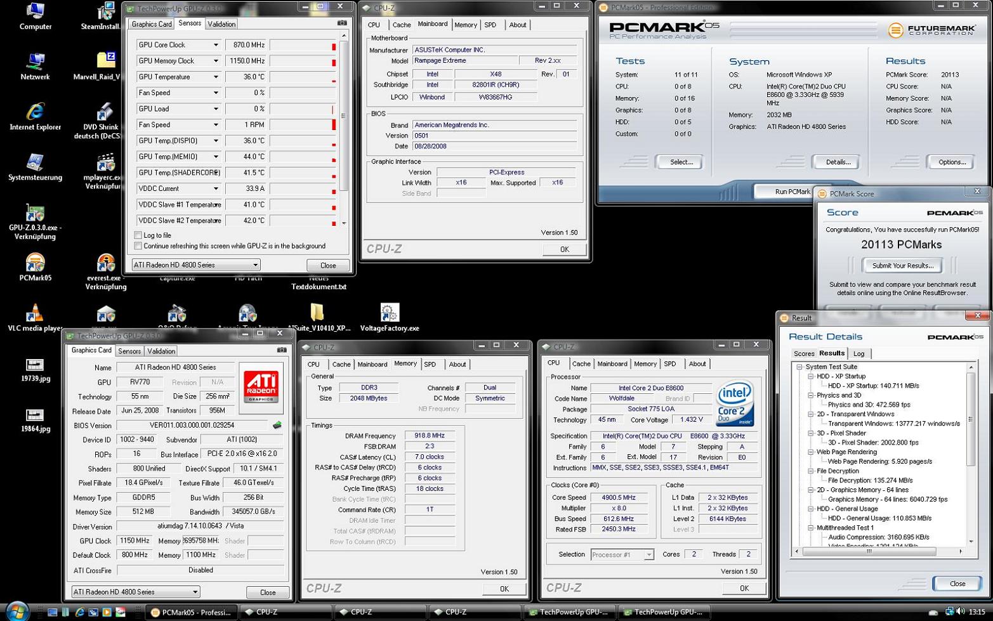Launch Internet Explorer from desktop

pos(35,117)
